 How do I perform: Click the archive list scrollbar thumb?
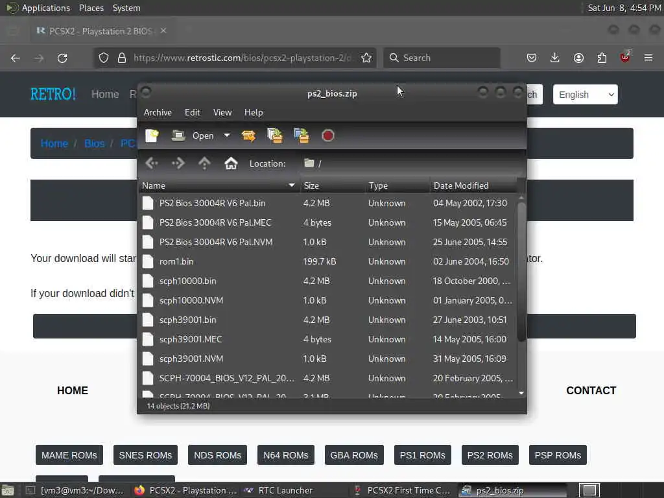[x=521, y=272]
